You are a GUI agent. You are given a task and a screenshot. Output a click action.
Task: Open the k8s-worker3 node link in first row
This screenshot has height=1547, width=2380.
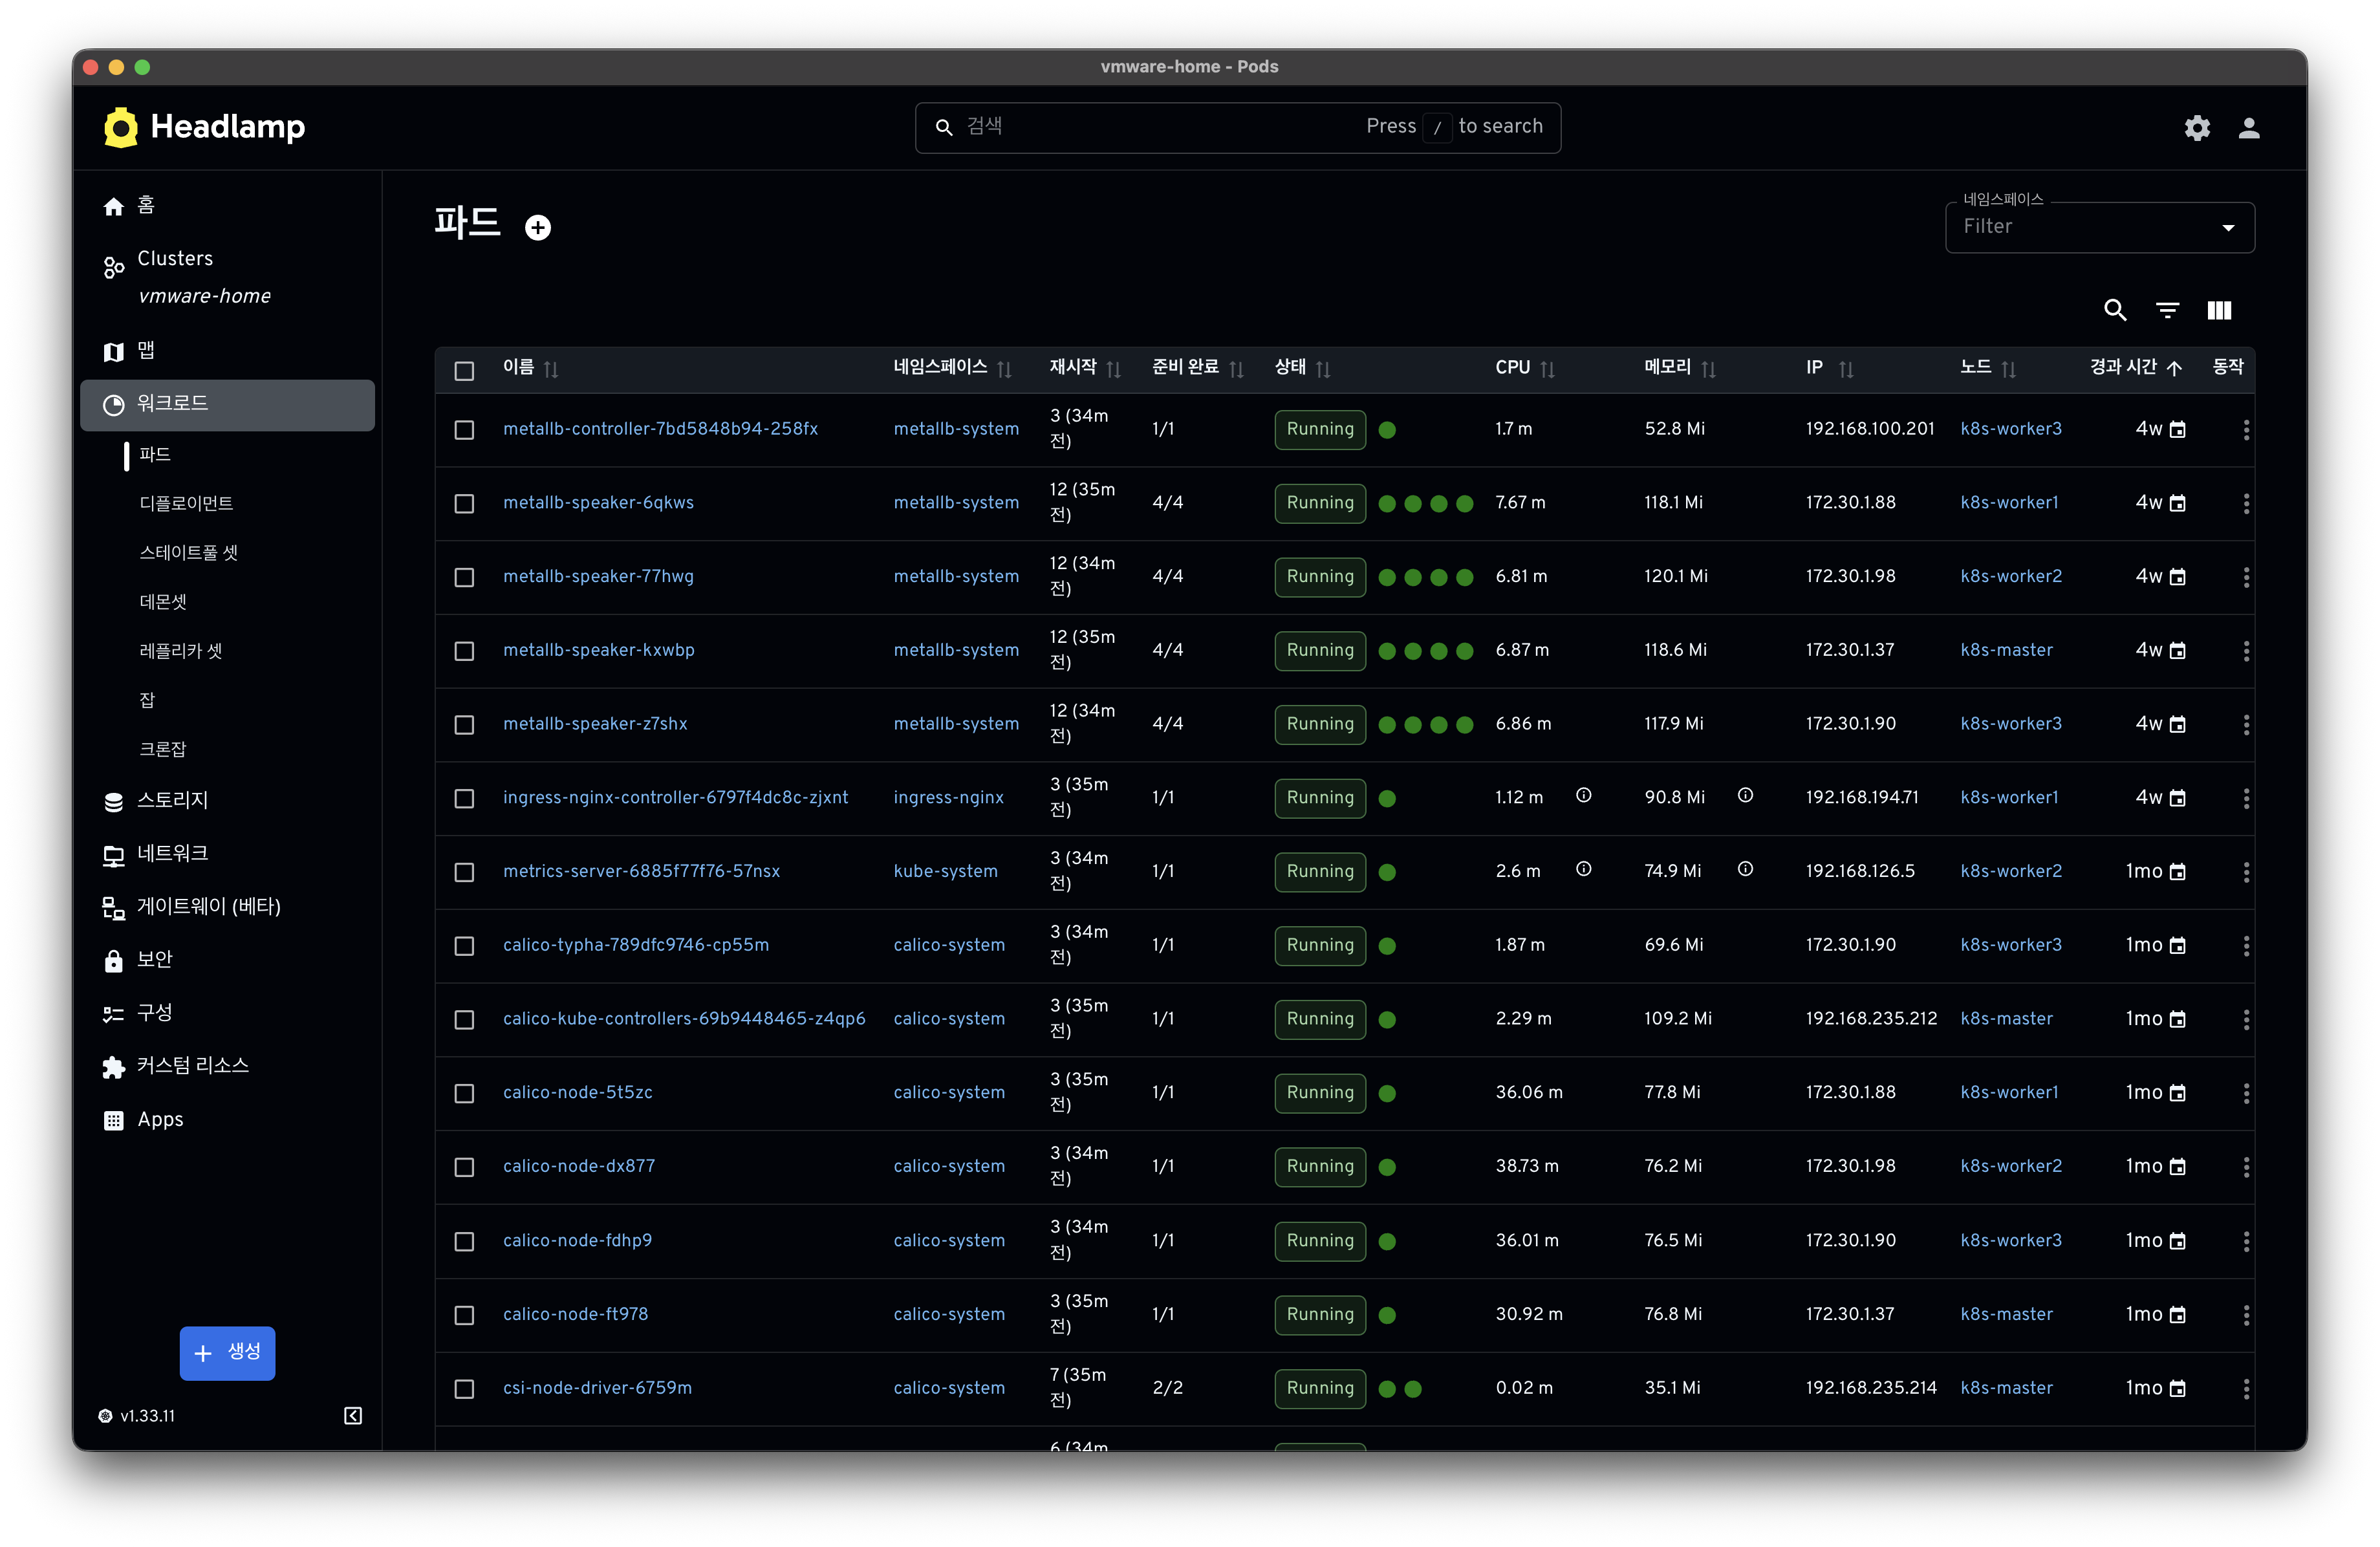(x=2010, y=428)
